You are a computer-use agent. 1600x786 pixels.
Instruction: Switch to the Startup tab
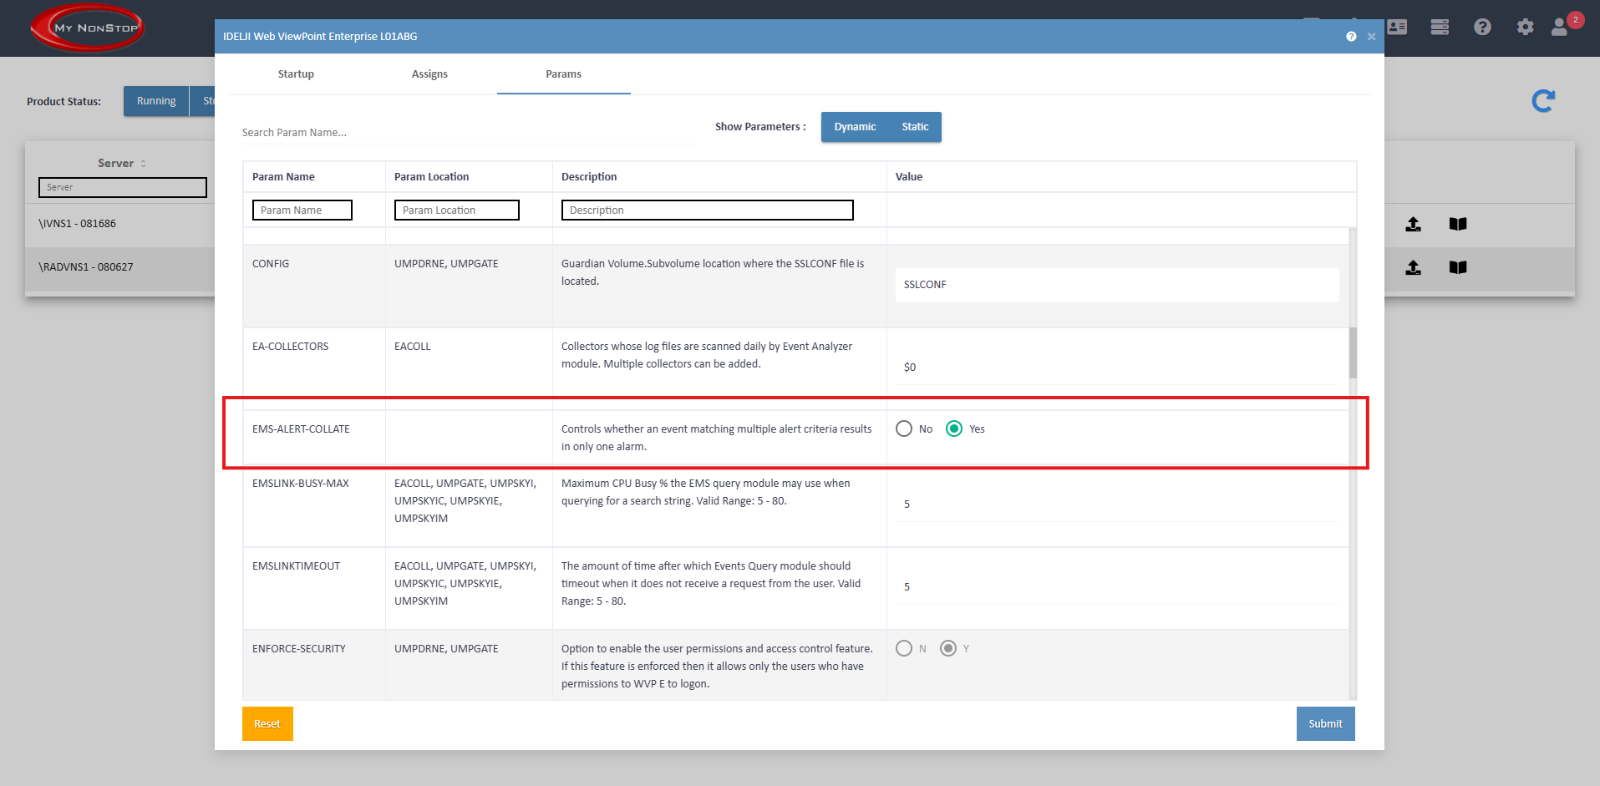296,74
